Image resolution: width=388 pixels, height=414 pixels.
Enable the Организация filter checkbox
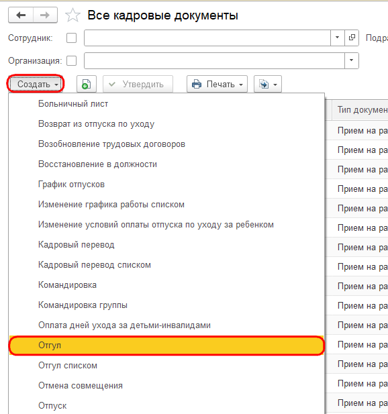(71, 61)
